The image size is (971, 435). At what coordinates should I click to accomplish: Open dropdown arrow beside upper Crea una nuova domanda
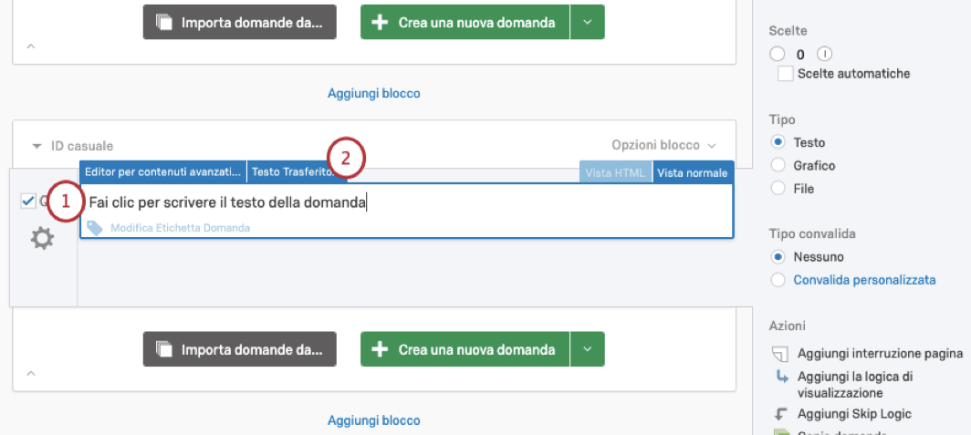[x=588, y=22]
